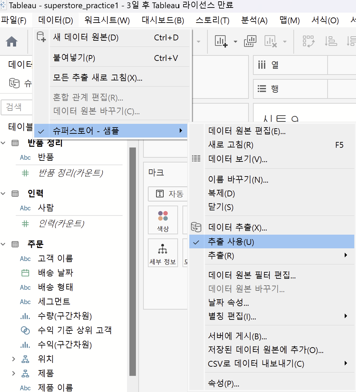Click the new worksheet toolbar icon
356x392 pixels.
221,41
